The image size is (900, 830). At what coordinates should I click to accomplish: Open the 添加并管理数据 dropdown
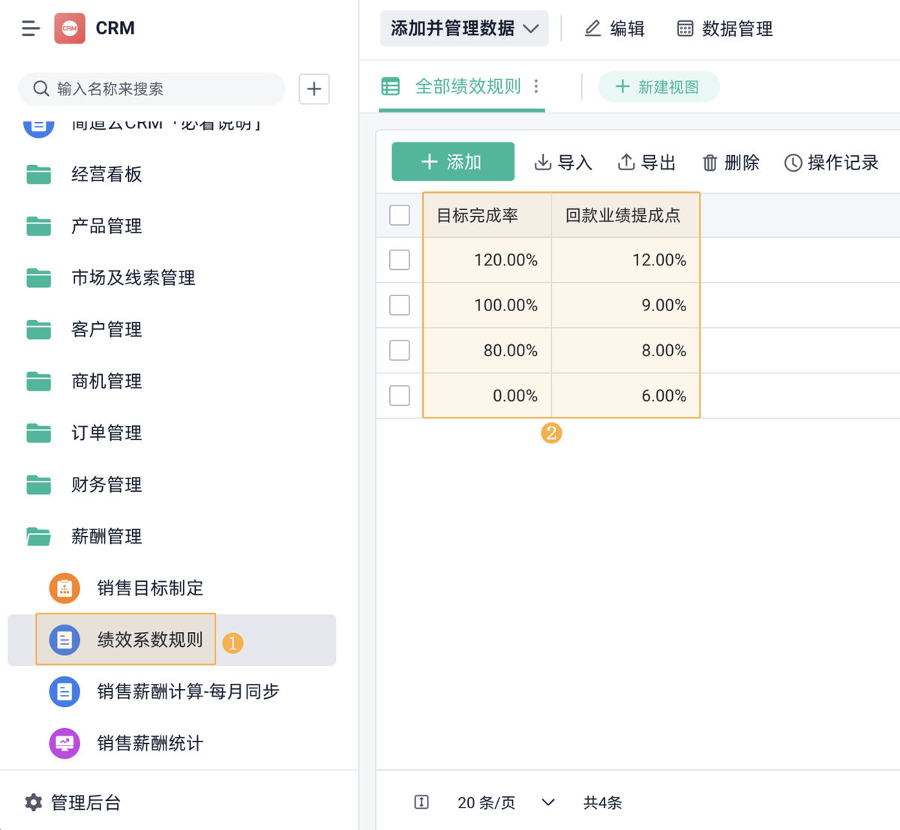[464, 28]
